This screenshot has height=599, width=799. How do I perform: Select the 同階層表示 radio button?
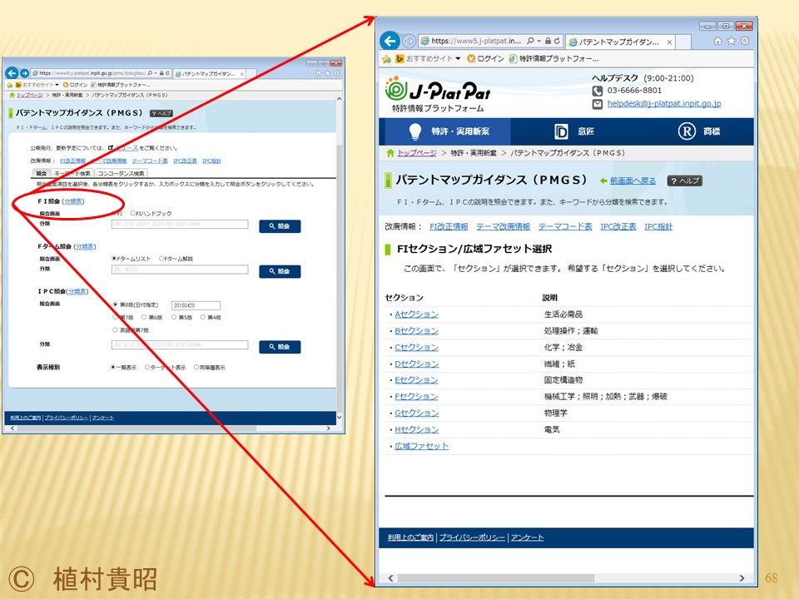pyautogui.click(x=196, y=367)
